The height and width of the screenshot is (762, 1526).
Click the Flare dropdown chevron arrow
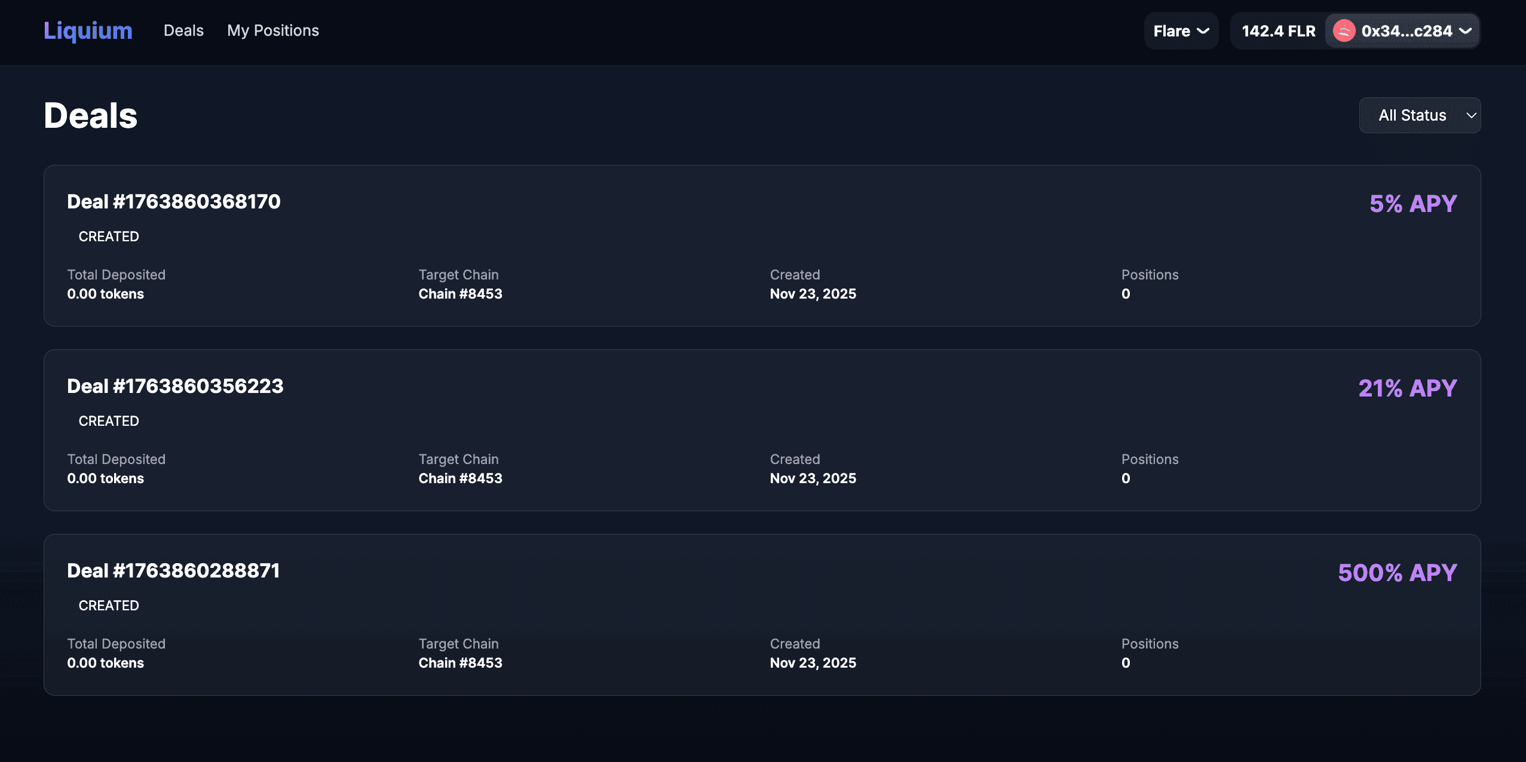pos(1203,31)
